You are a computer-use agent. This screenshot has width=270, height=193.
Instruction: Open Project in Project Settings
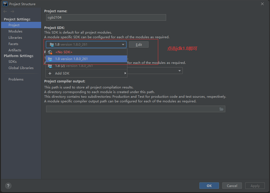[x=21, y=25]
